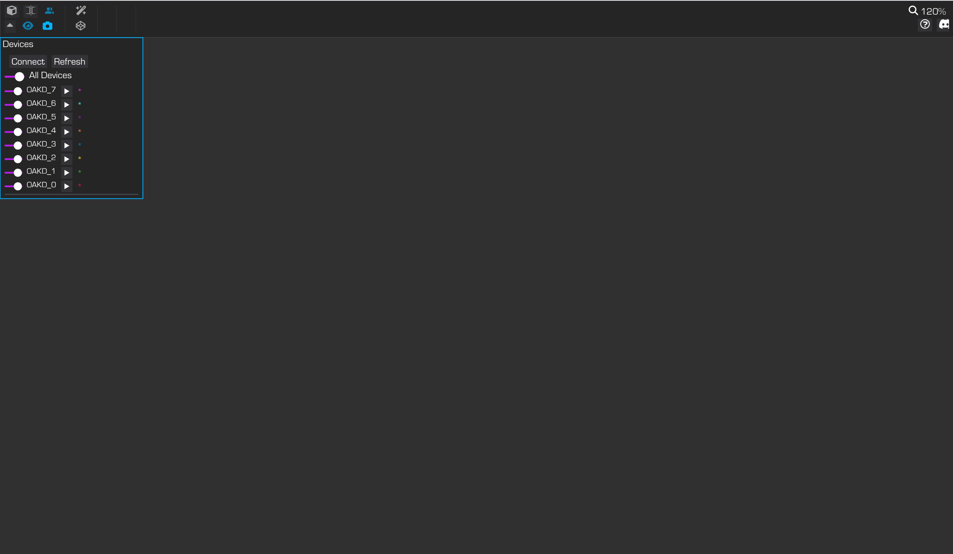Viewport: 953px width, 554px height.
Task: Click the mirror/symmetry icon in toolbar
Action: pos(31,10)
